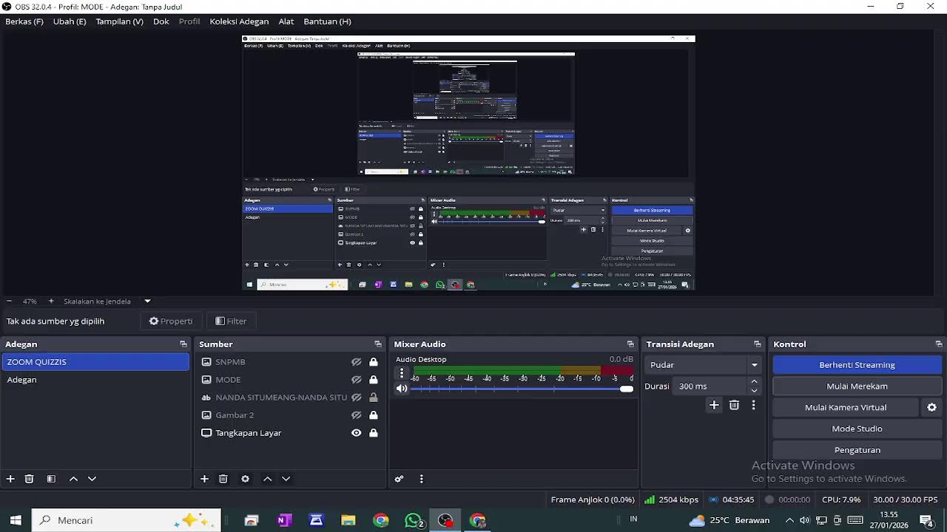Show the NANDA SITUMEANG text source

(356, 398)
